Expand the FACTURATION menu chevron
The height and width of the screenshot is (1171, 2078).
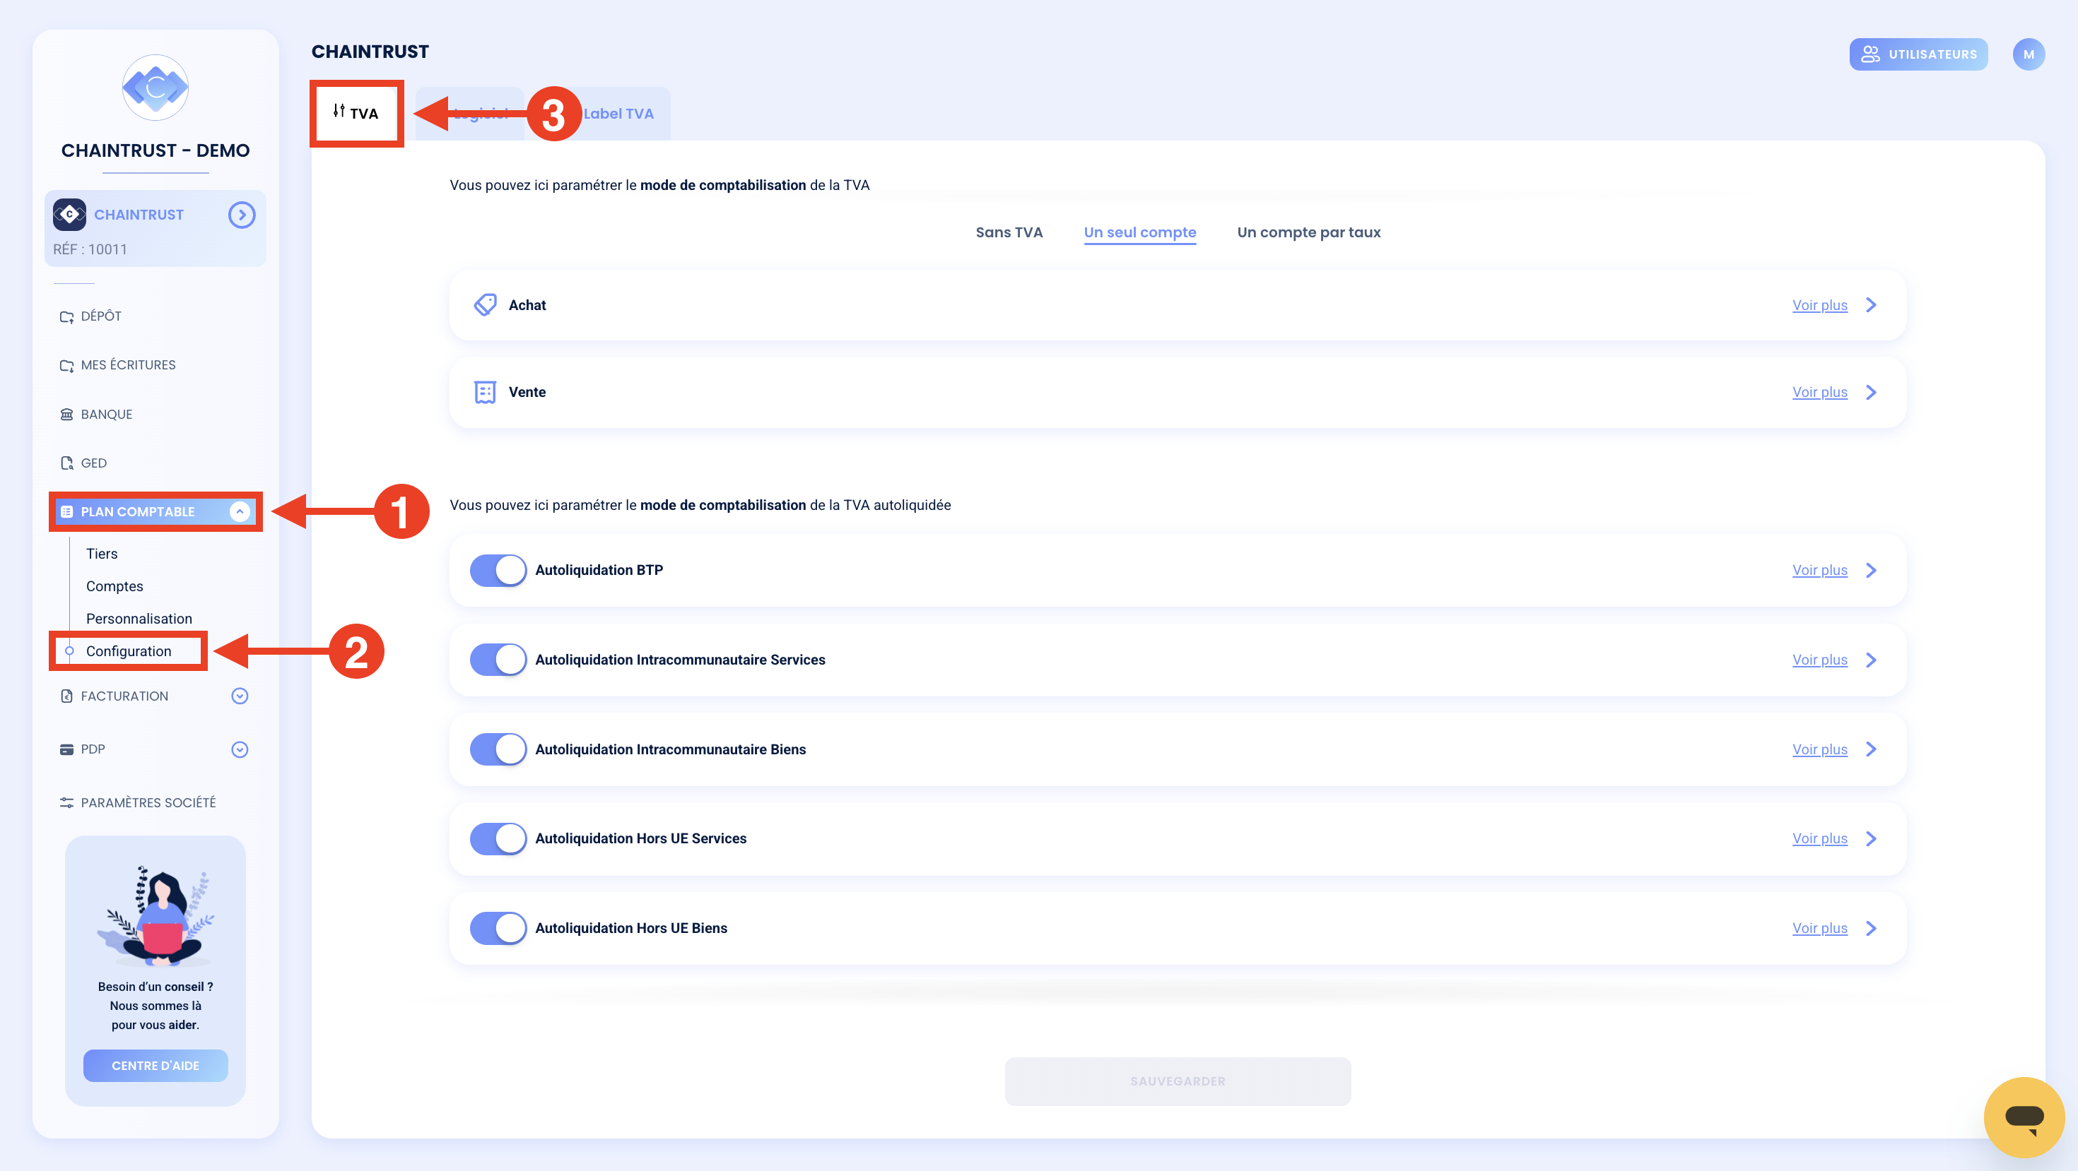240,696
